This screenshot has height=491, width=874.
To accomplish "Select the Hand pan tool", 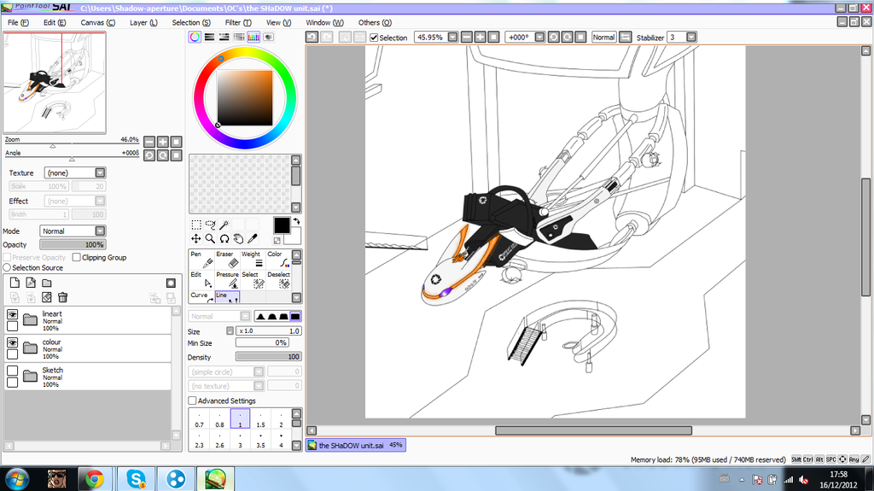I will pos(238,239).
